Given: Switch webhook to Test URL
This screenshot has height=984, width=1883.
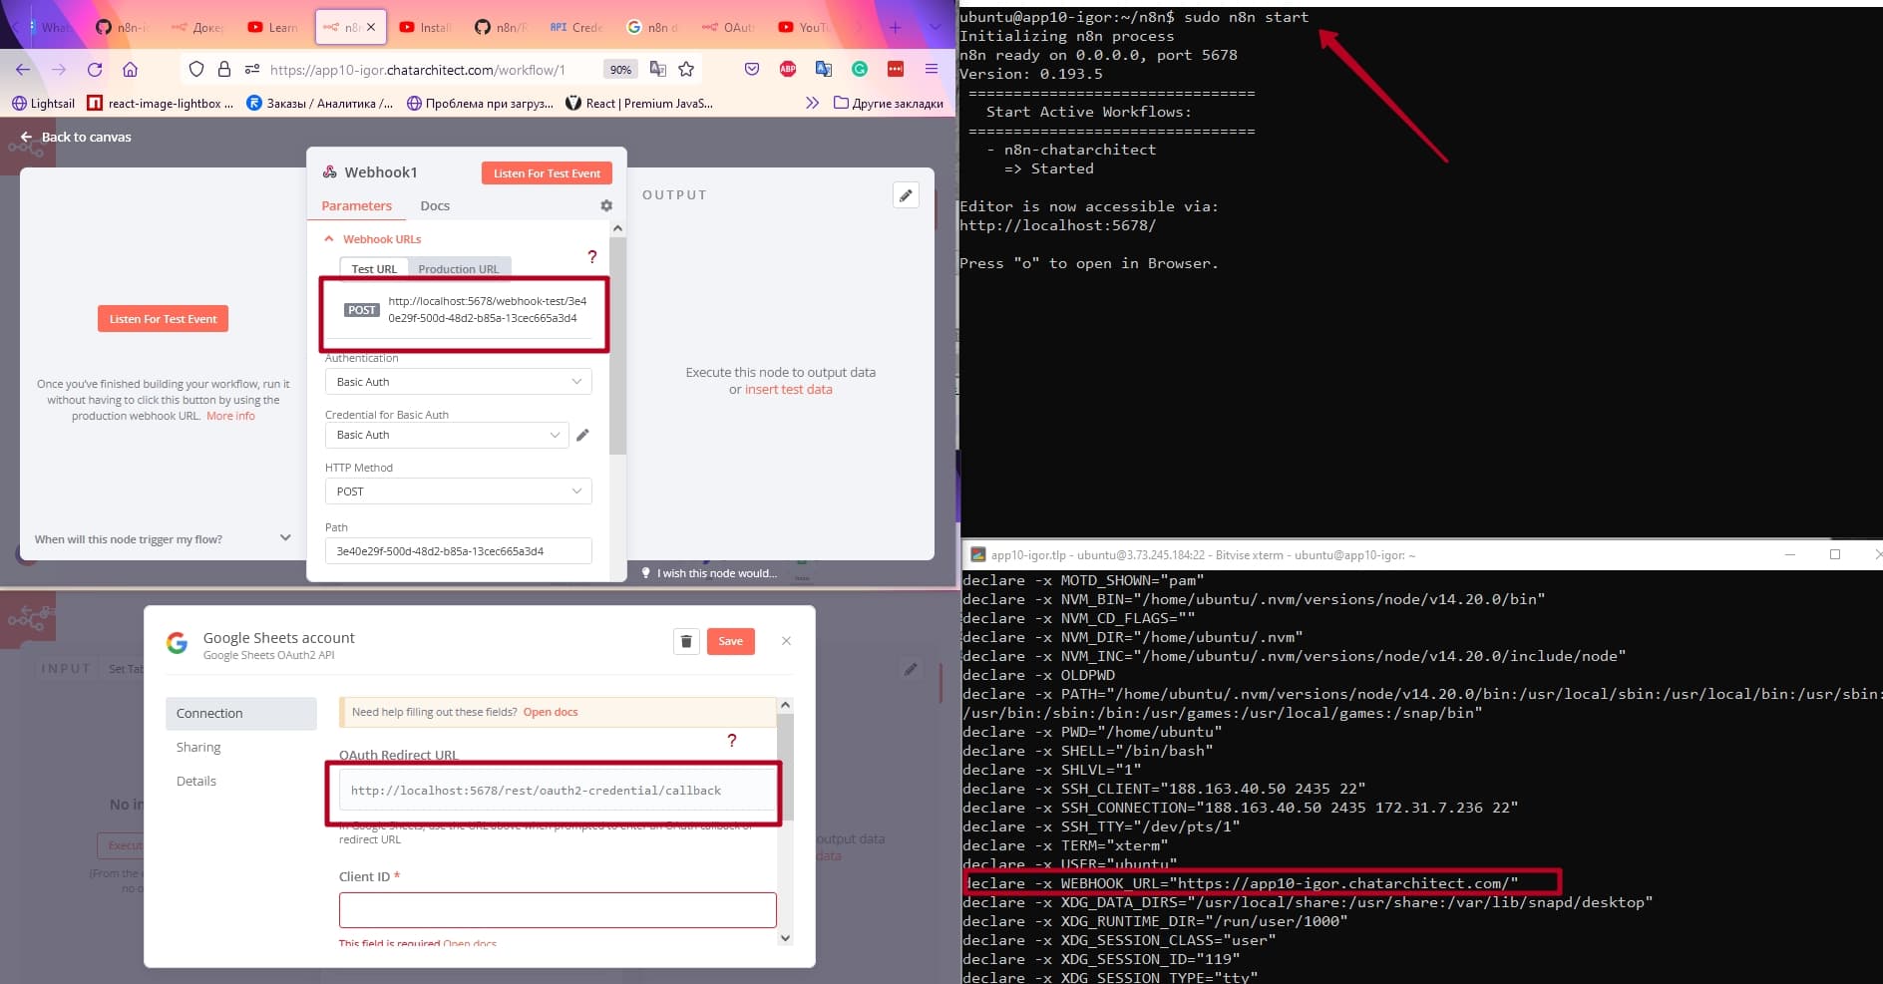Looking at the screenshot, I should [374, 269].
